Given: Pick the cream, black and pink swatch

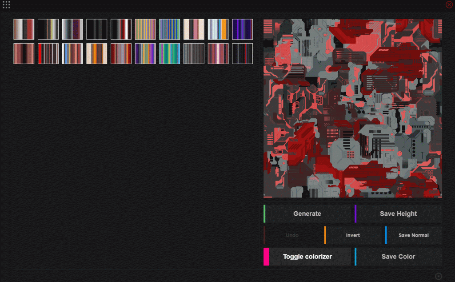Looking at the screenshot, I should (194, 29).
